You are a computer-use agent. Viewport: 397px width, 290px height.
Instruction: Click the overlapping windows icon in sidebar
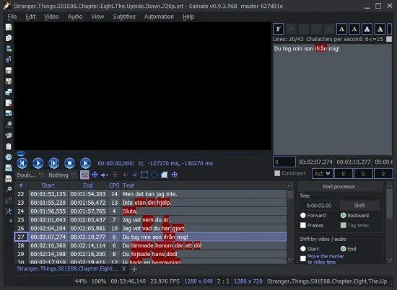tap(9, 92)
